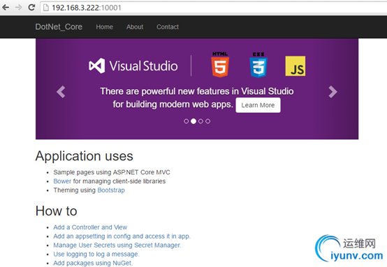Click the HTML5 logo icon
The height and width of the screenshot is (267, 387).
pyautogui.click(x=220, y=65)
